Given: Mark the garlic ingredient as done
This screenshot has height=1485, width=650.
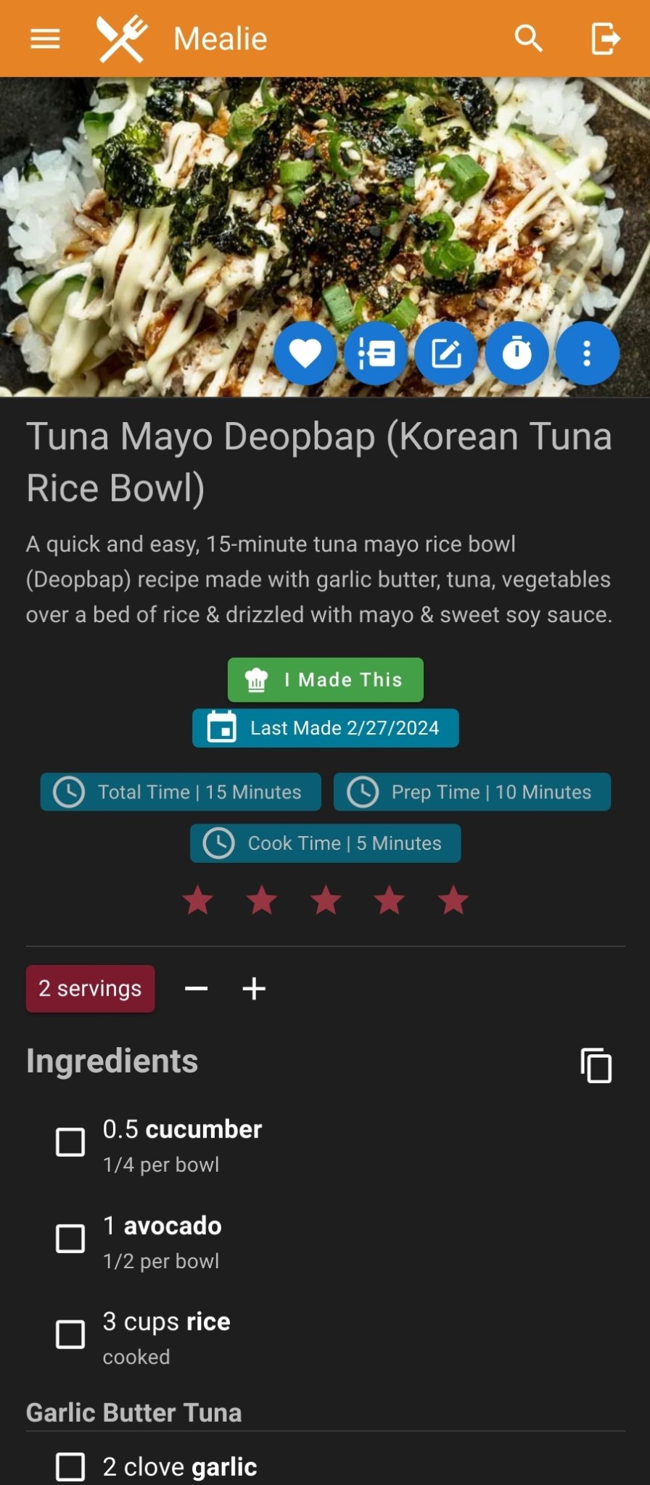Looking at the screenshot, I should click(70, 1466).
